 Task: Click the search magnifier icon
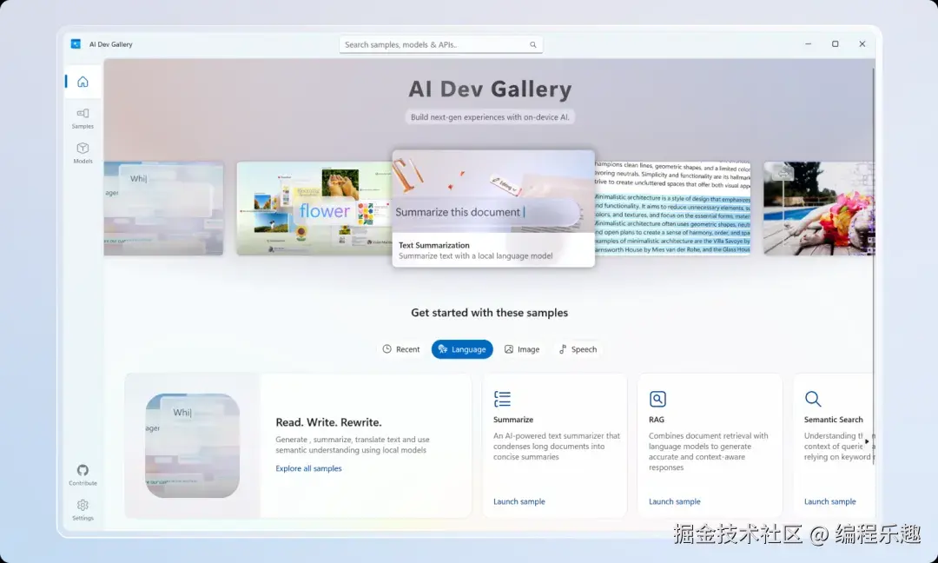pyautogui.click(x=532, y=45)
